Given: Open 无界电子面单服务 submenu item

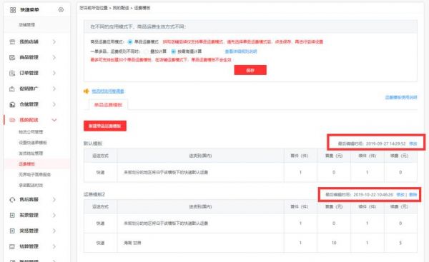Looking at the screenshot, I should click(35, 175).
